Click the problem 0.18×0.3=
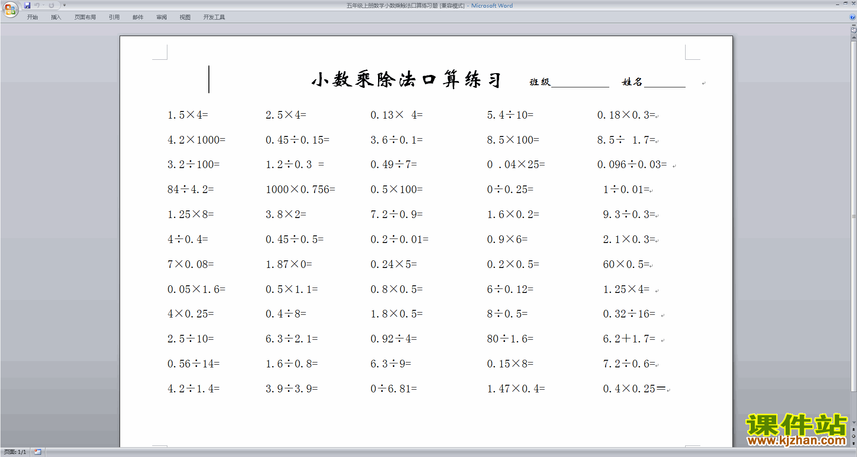The width and height of the screenshot is (857, 457). point(626,115)
